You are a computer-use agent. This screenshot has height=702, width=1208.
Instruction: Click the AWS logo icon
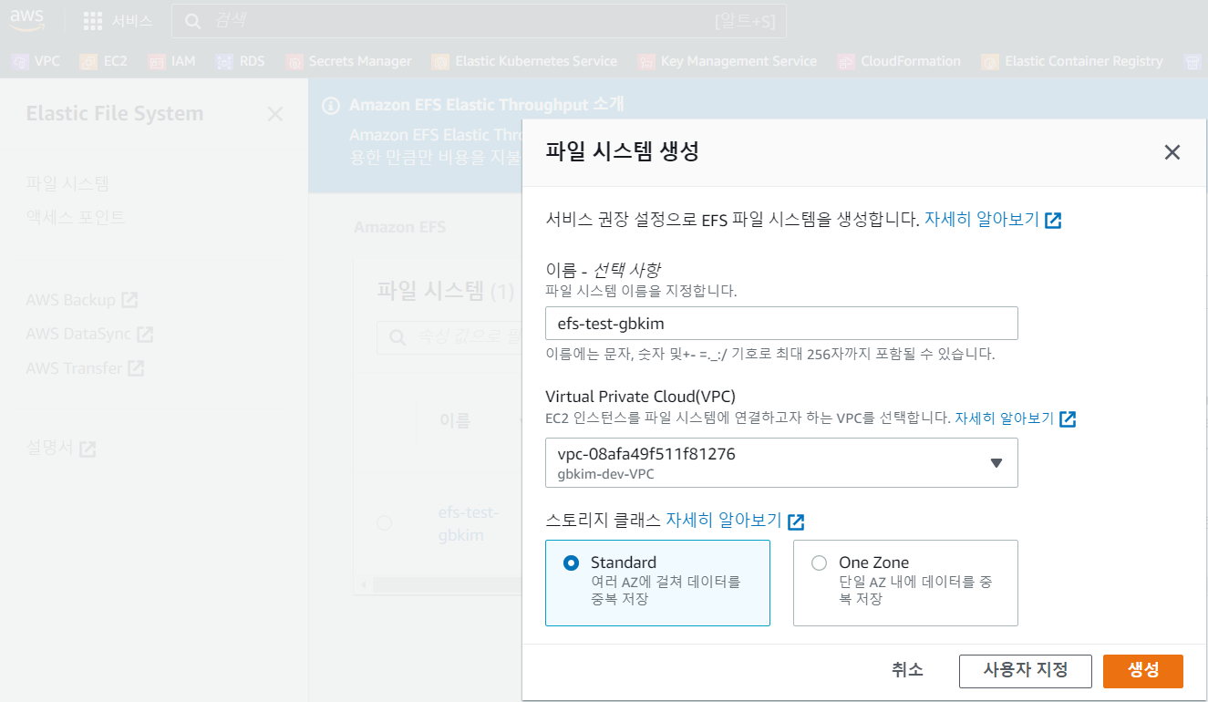pyautogui.click(x=27, y=20)
